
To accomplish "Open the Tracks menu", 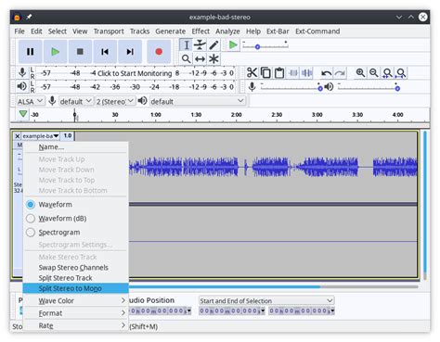I will coord(139,32).
